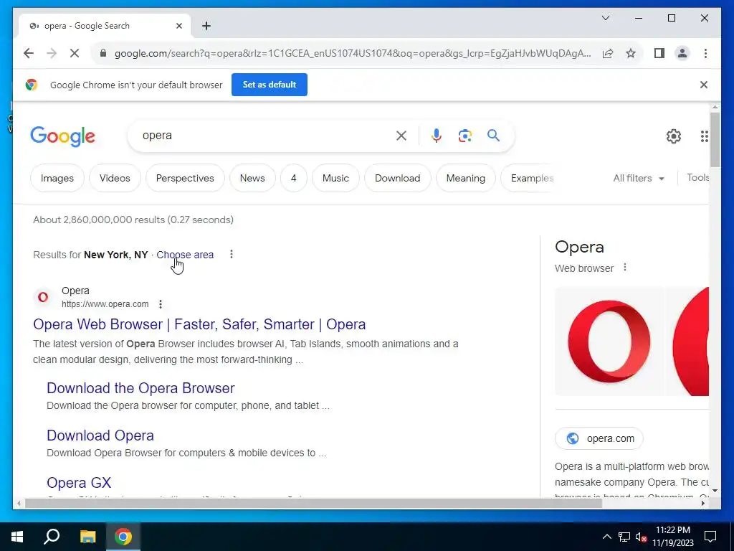Image resolution: width=734 pixels, height=551 pixels.
Task: Filter results by Images
Action: point(57,178)
